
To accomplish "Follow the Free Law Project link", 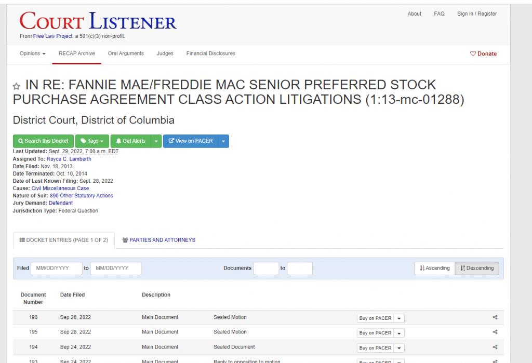I will pos(52,36).
